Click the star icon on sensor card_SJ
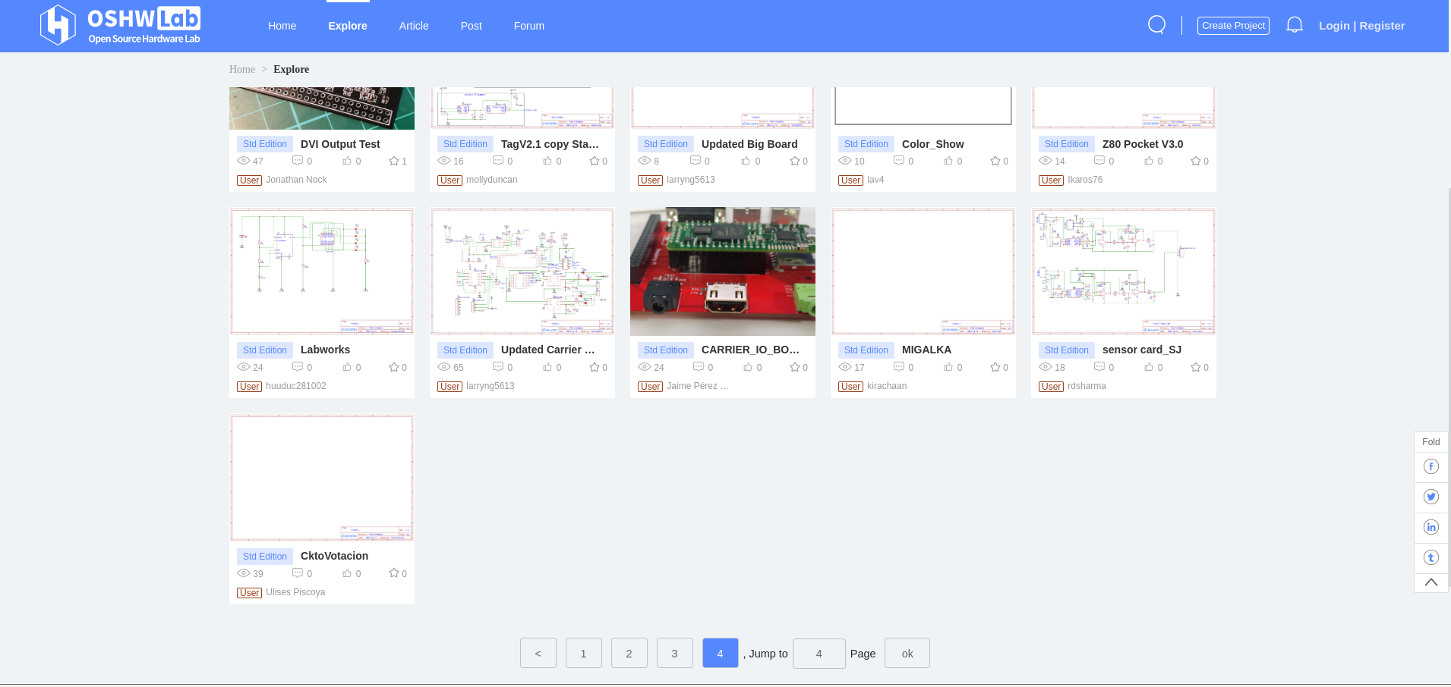1451x687 pixels. tap(1196, 367)
